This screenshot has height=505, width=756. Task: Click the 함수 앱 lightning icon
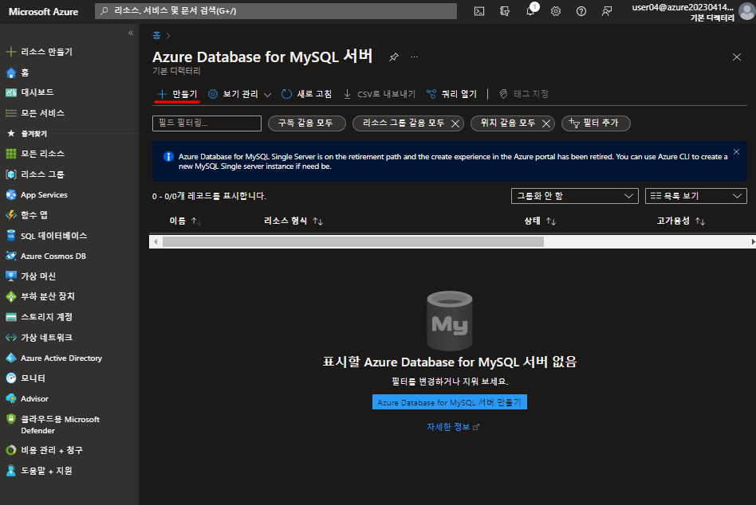[10, 215]
